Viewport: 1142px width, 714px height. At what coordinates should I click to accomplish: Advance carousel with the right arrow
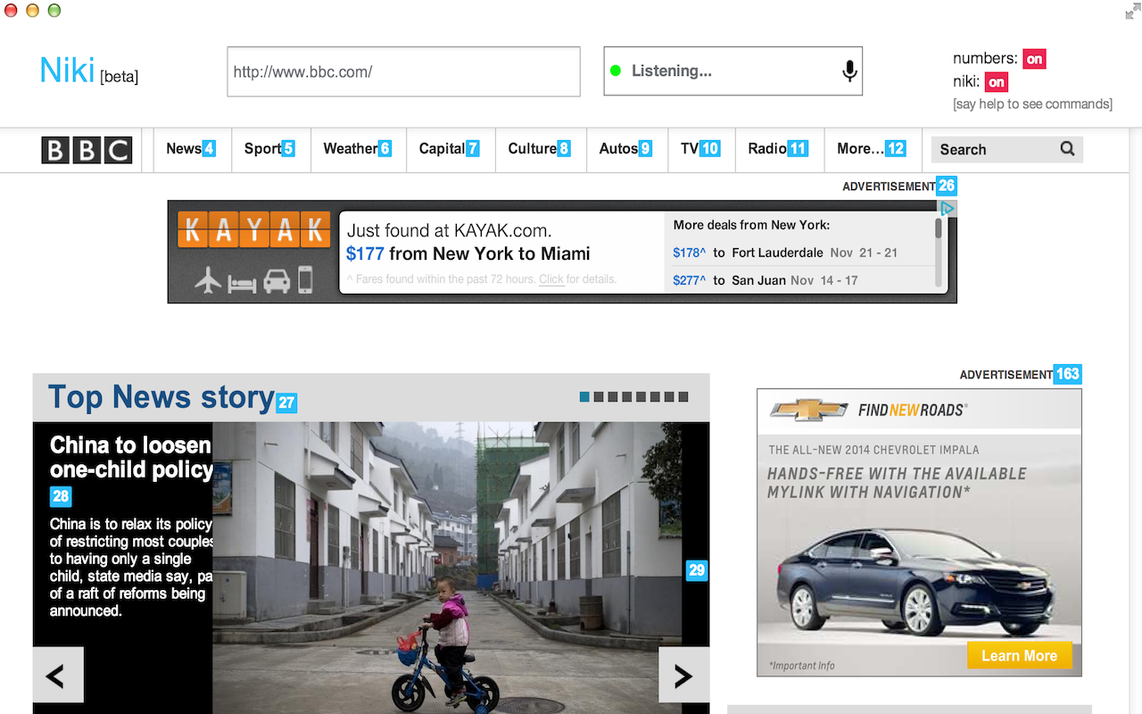(x=683, y=676)
